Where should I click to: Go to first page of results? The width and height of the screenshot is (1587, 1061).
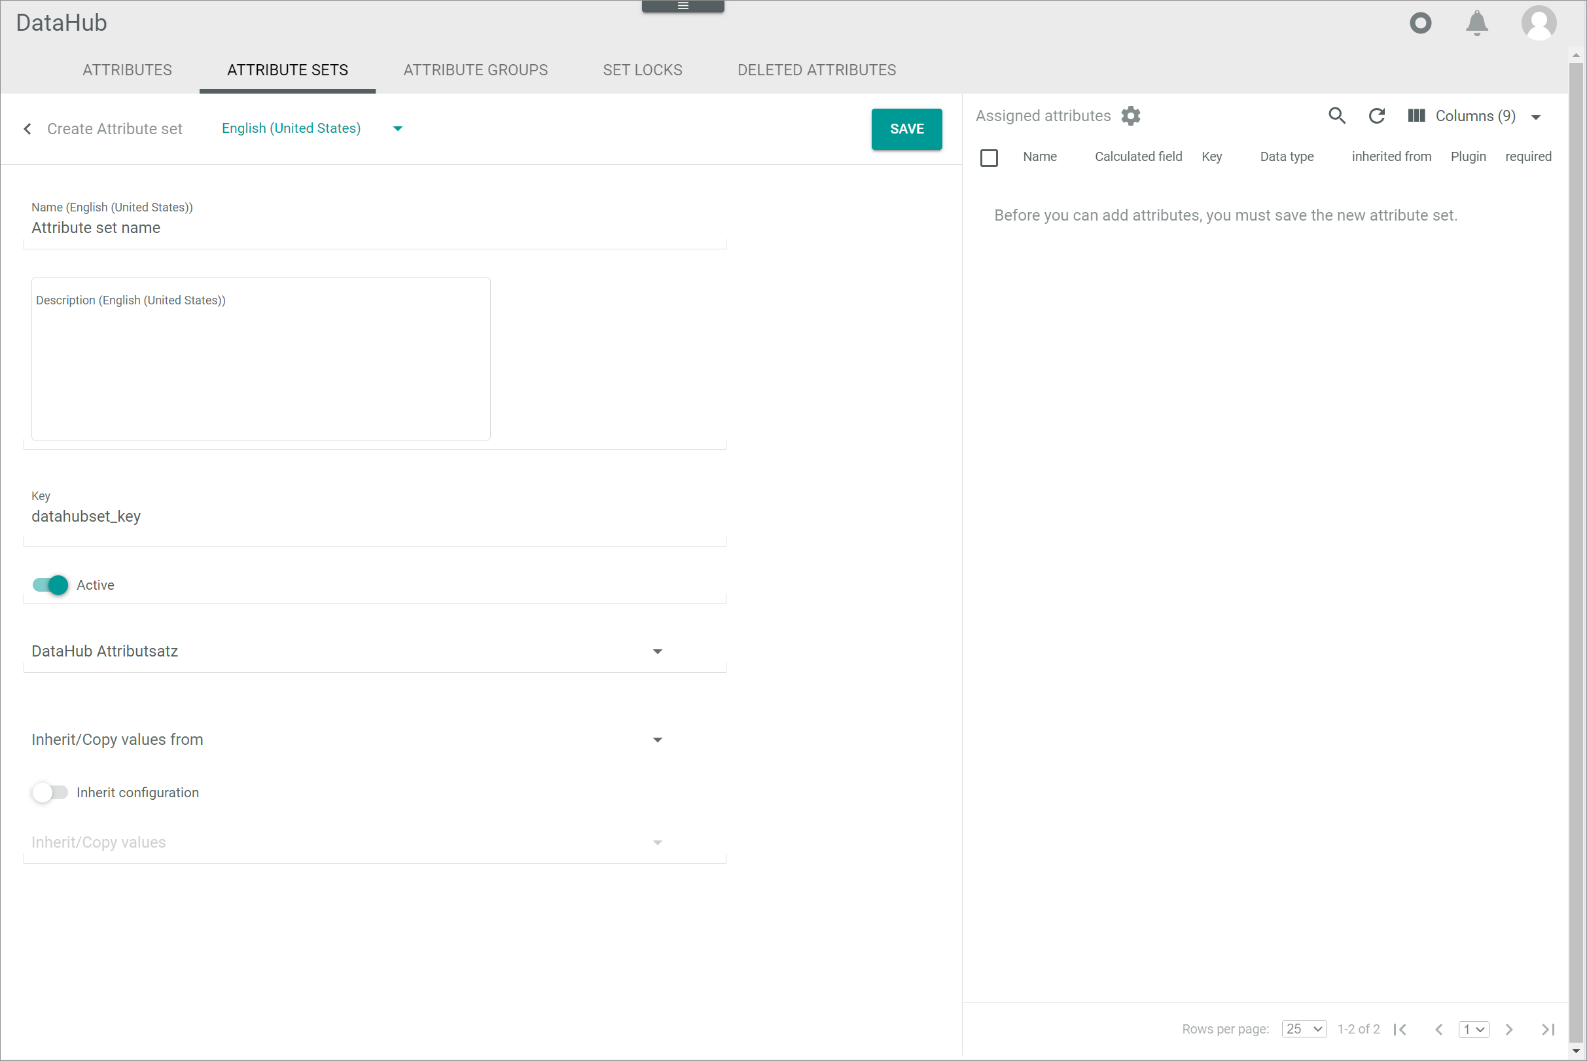[x=1400, y=1029]
